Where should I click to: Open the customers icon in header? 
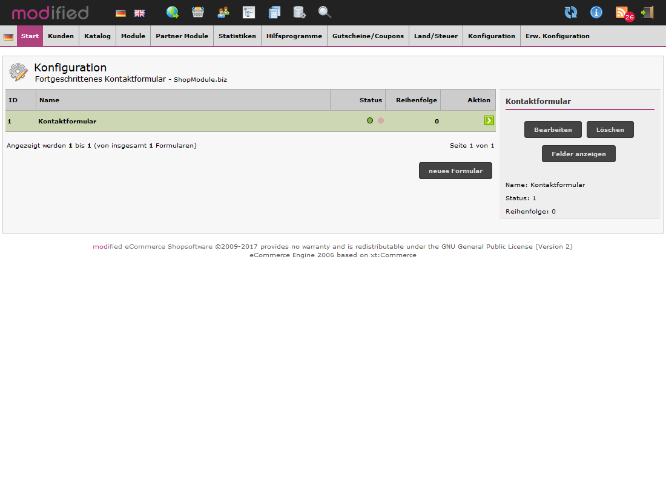click(223, 12)
